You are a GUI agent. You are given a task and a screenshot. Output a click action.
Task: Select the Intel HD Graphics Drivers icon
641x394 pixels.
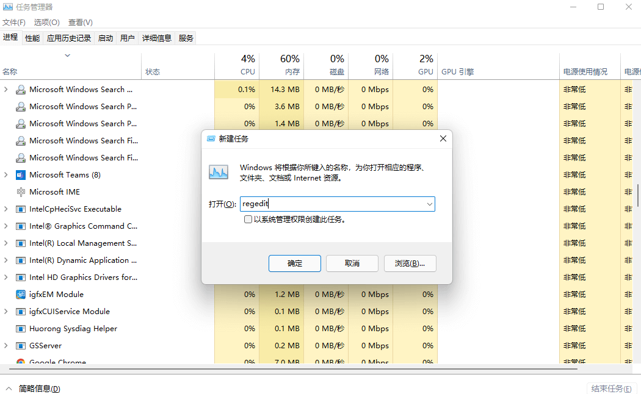[x=20, y=277]
